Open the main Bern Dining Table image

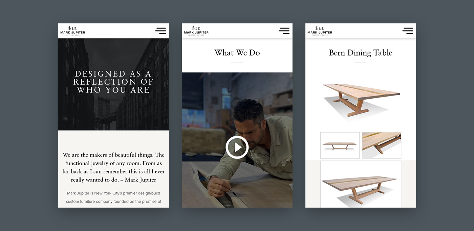[361, 100]
